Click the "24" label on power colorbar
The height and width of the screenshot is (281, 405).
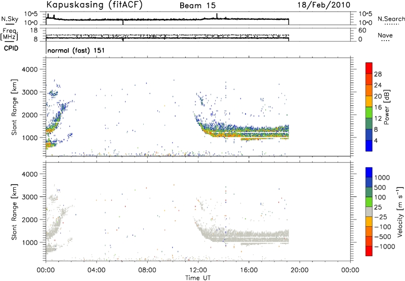378,85
